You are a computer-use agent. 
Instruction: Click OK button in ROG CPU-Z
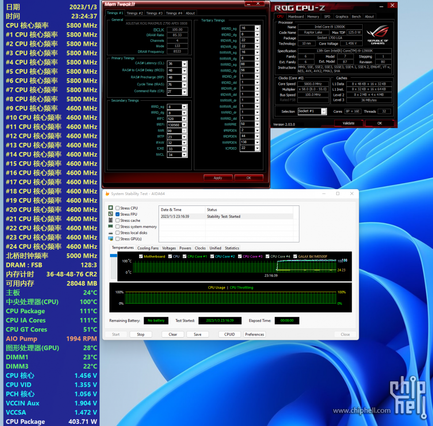380,123
